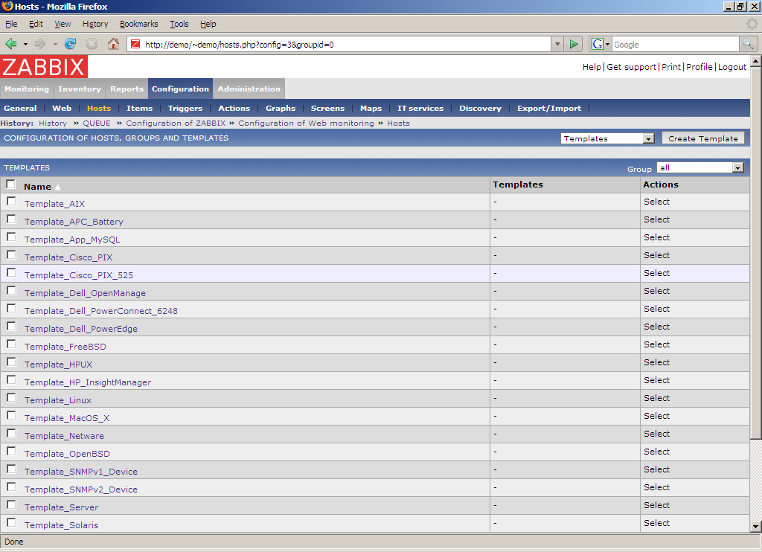Check the Template_AIX checkbox
This screenshot has height=552, width=762.
[11, 201]
